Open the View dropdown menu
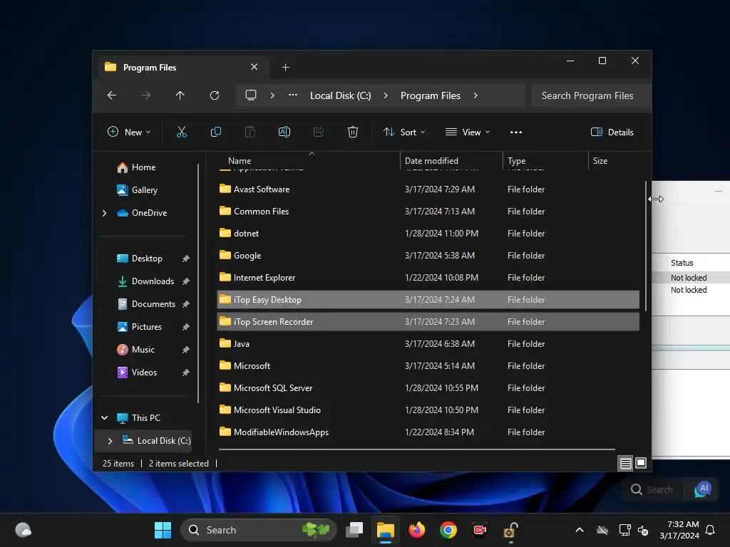The image size is (730, 547). pyautogui.click(x=468, y=132)
